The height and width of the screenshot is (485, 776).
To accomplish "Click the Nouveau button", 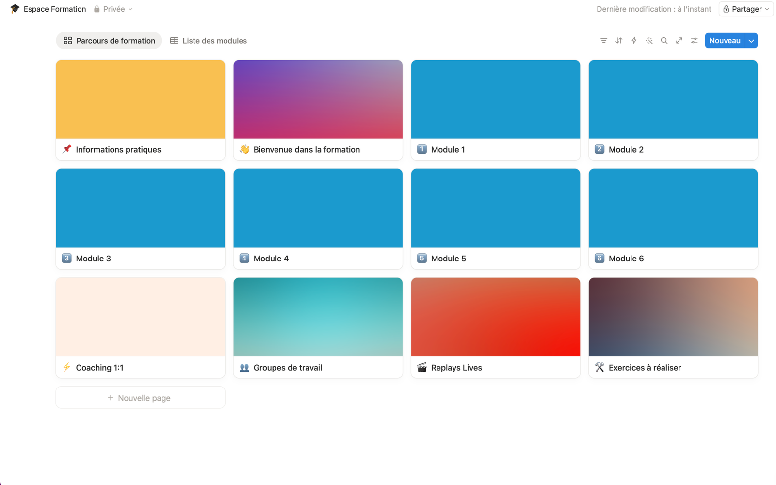I will pyautogui.click(x=724, y=41).
